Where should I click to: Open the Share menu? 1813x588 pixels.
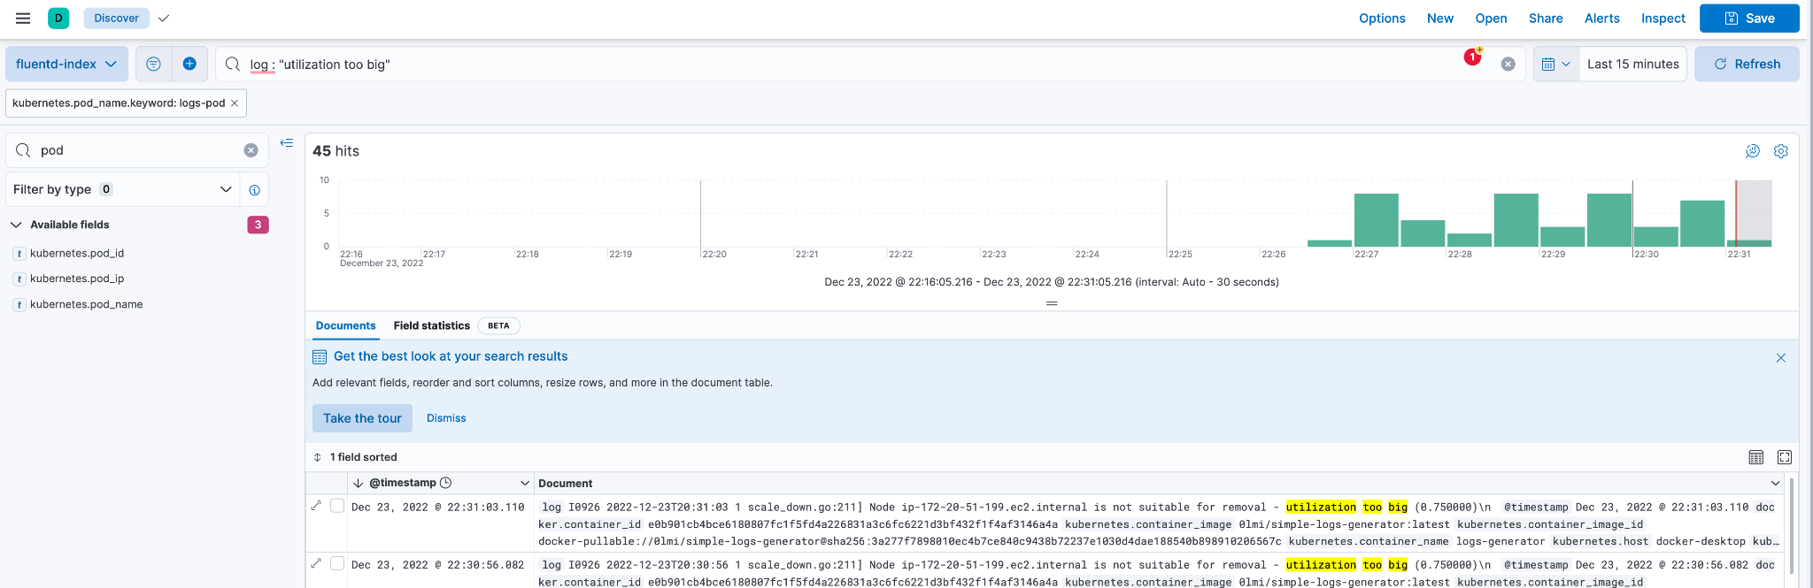(x=1546, y=18)
